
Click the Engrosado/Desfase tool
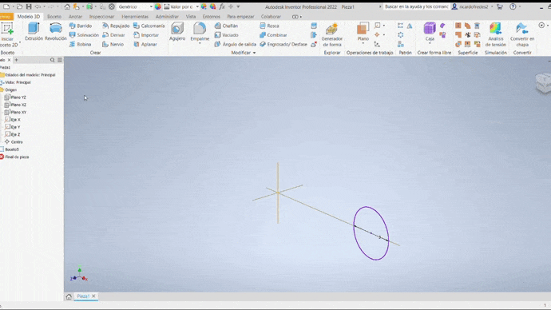[x=283, y=44]
